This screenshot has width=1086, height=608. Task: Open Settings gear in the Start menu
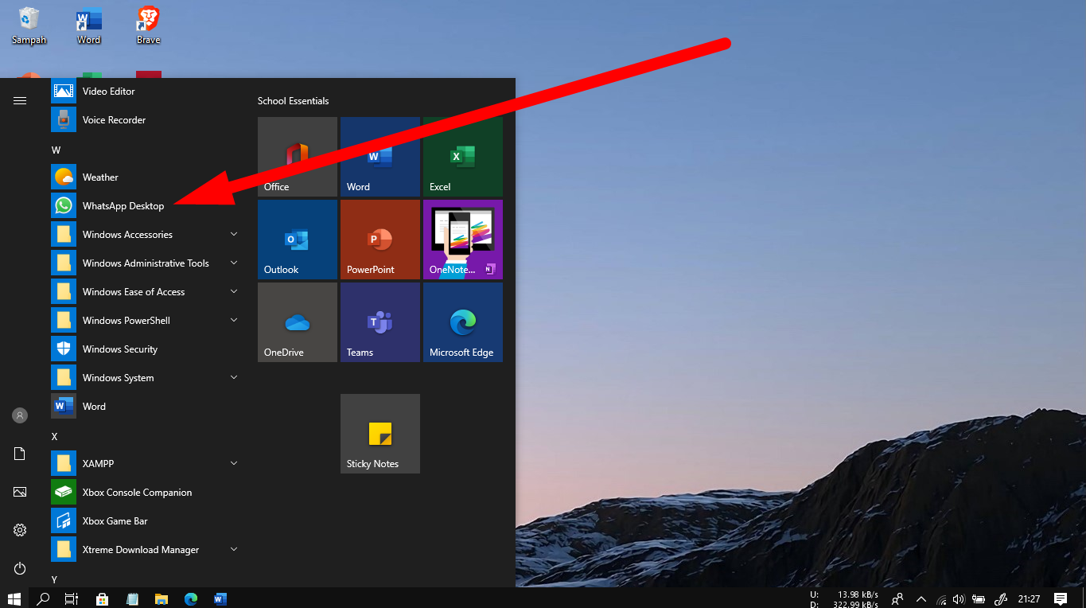pos(20,530)
